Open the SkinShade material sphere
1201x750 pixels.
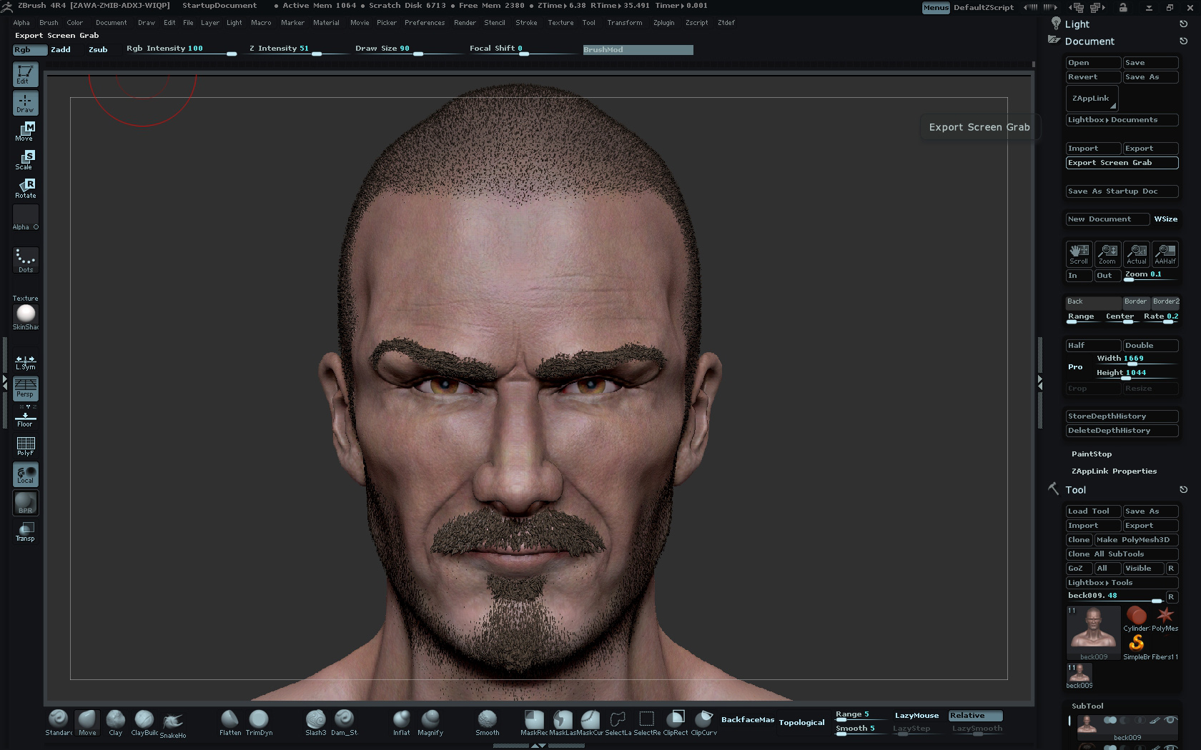25,317
